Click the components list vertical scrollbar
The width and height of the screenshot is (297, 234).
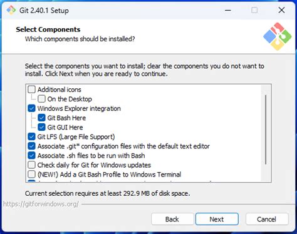coord(266,130)
